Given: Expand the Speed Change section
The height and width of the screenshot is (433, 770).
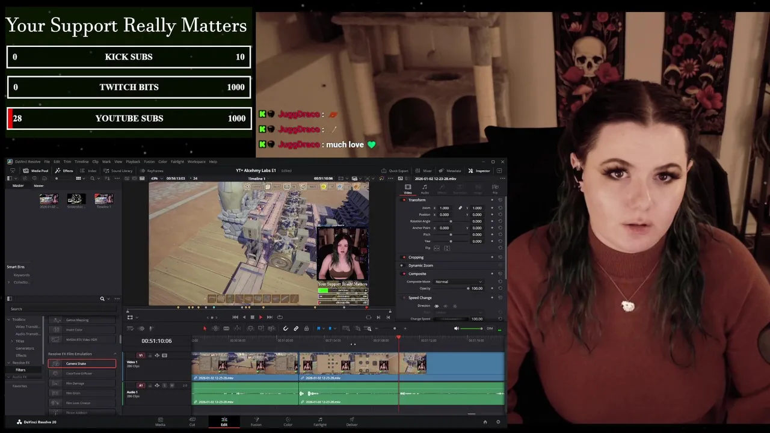Looking at the screenshot, I should 420,298.
